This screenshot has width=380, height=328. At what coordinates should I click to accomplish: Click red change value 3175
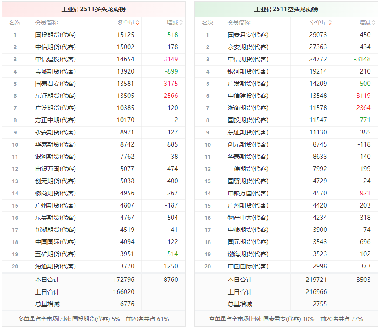click(171, 84)
